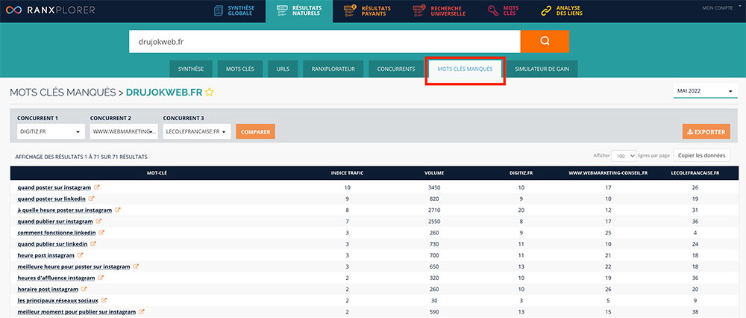Sort by the www.webmarketing-conseil.fr column header

pos(607,172)
